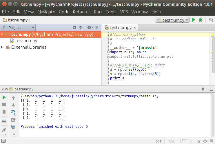This screenshot has width=215, height=144.
Task: Start debugging with the bug icon
Action: 201,20
